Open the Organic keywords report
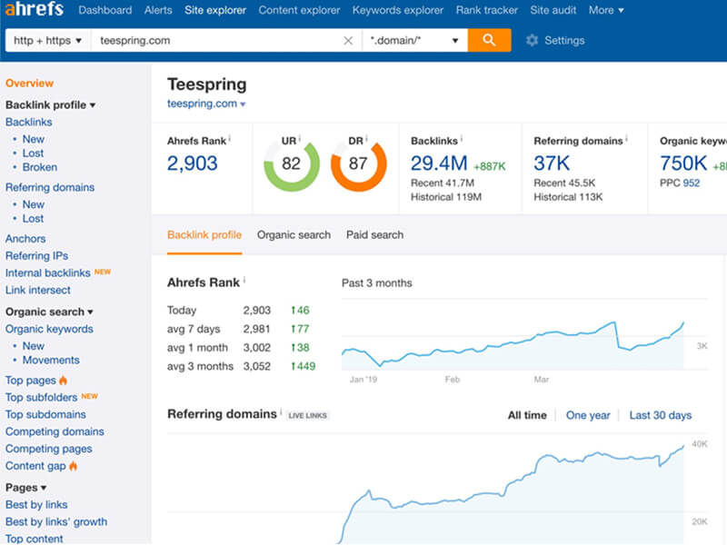 (x=49, y=329)
